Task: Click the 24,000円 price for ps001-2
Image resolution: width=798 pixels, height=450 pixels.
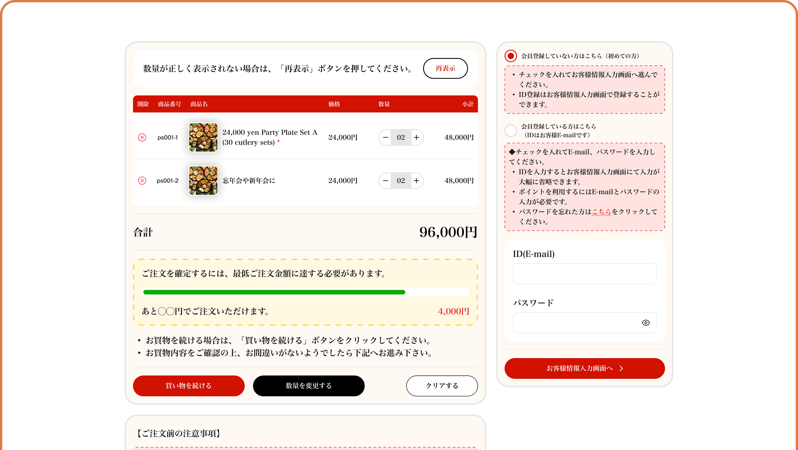Action: [x=343, y=181]
